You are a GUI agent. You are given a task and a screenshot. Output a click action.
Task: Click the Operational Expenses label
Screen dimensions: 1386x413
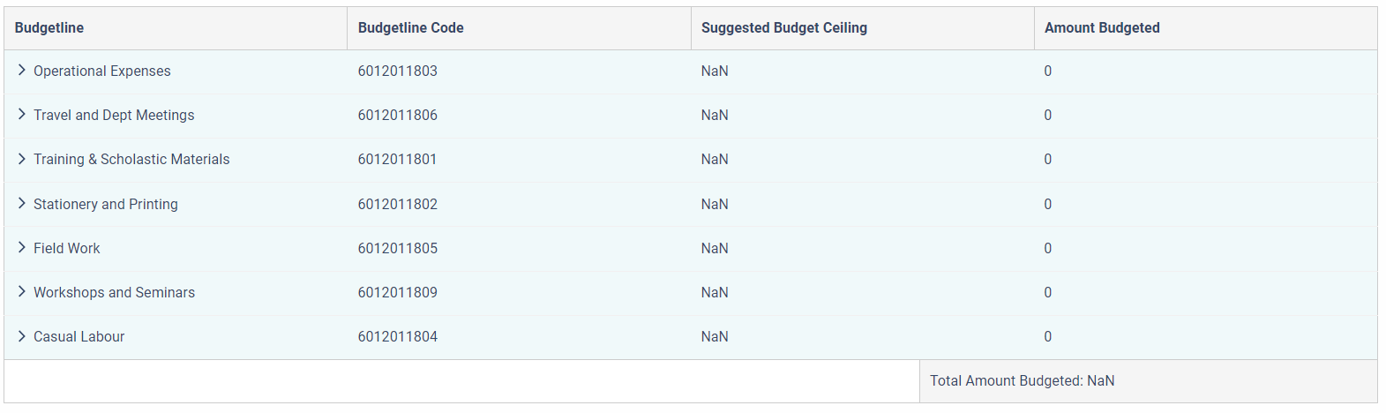click(102, 71)
